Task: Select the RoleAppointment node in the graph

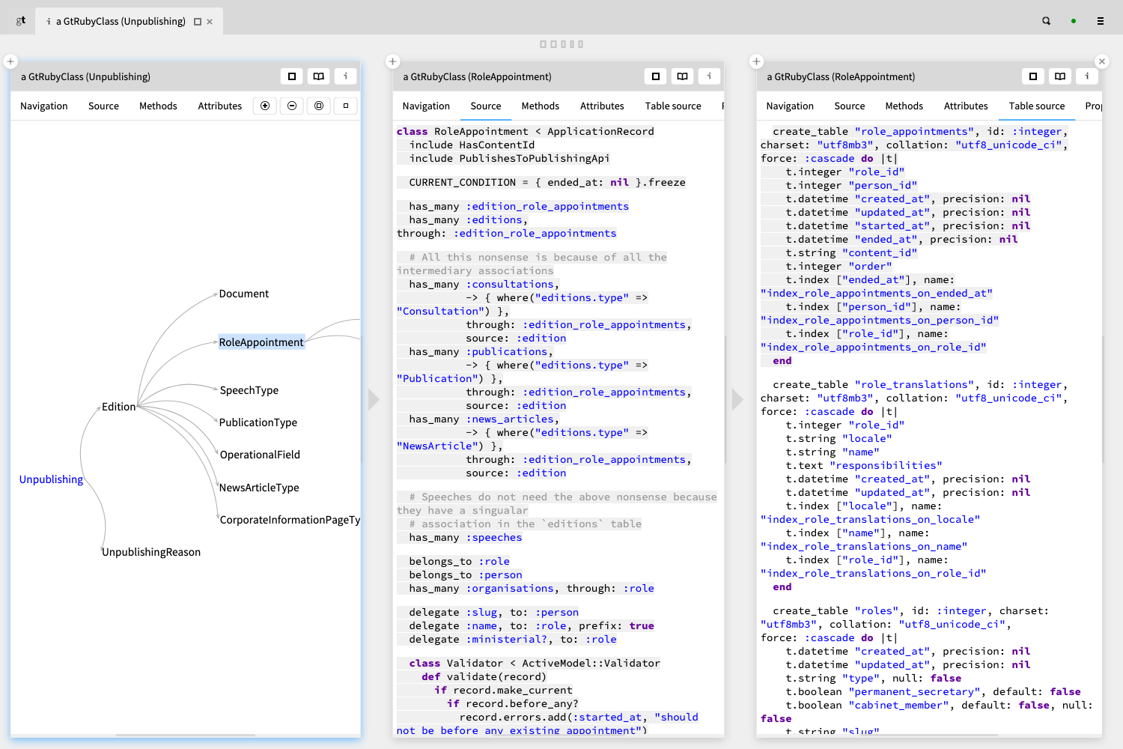Action: point(261,342)
